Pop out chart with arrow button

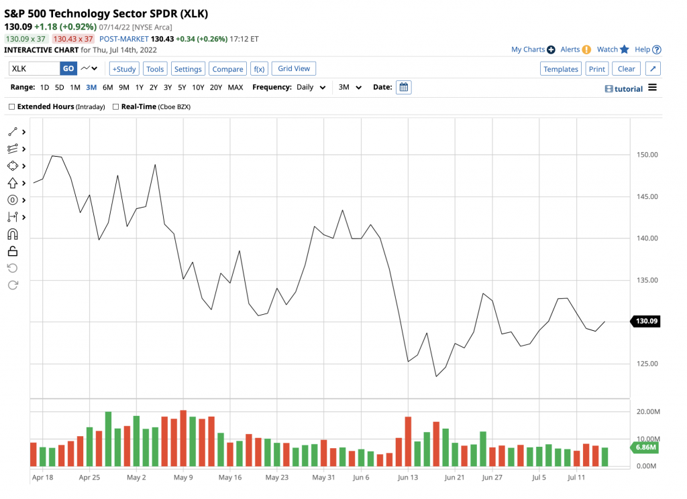pos(653,69)
